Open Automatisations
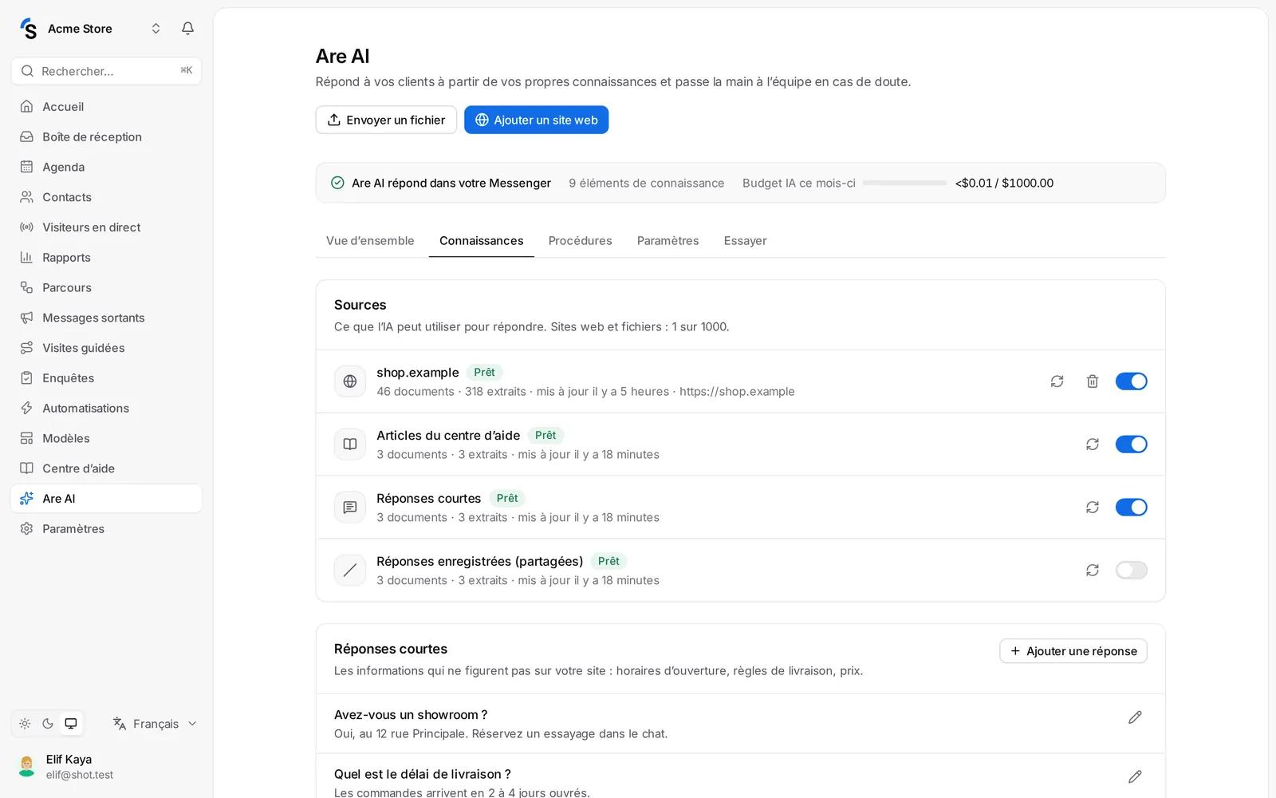Viewport: 1276px width, 798px height. point(106,409)
